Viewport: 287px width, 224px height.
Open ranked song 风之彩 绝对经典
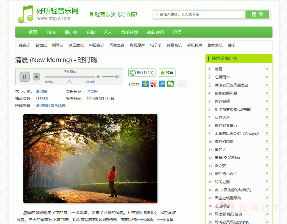click(x=228, y=214)
